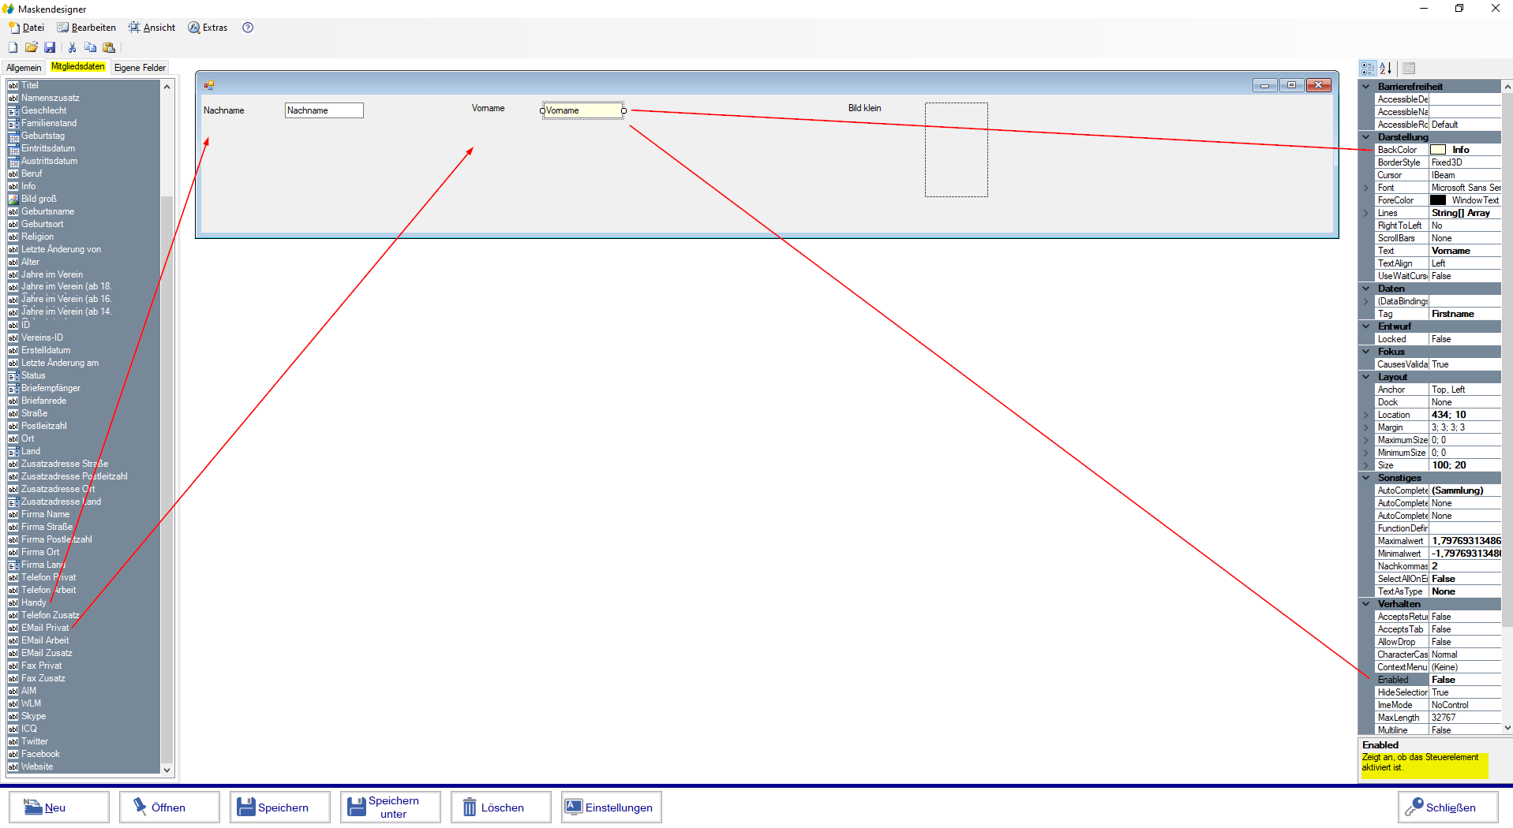Collapse the Layout property category
1513x828 pixels.
click(1366, 377)
